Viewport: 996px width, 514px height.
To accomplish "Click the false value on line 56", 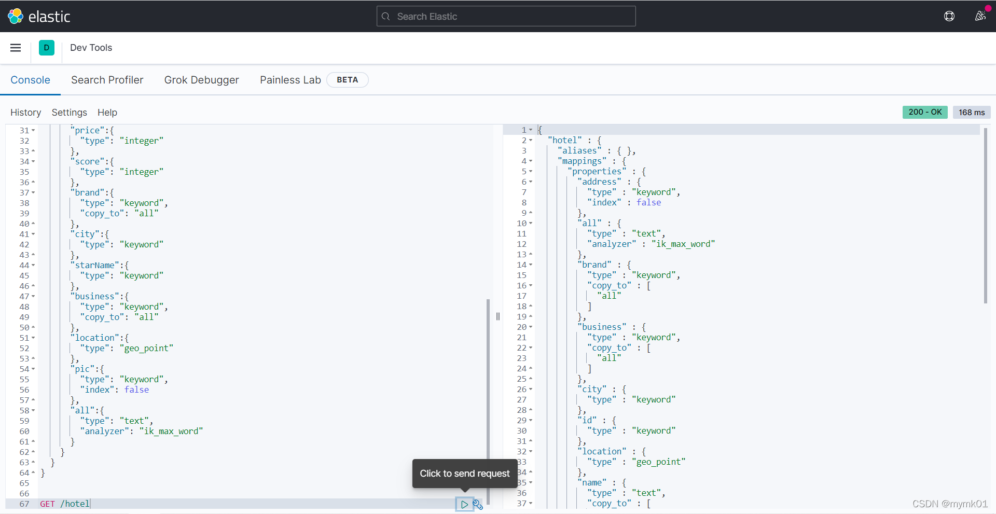I will (x=136, y=390).
